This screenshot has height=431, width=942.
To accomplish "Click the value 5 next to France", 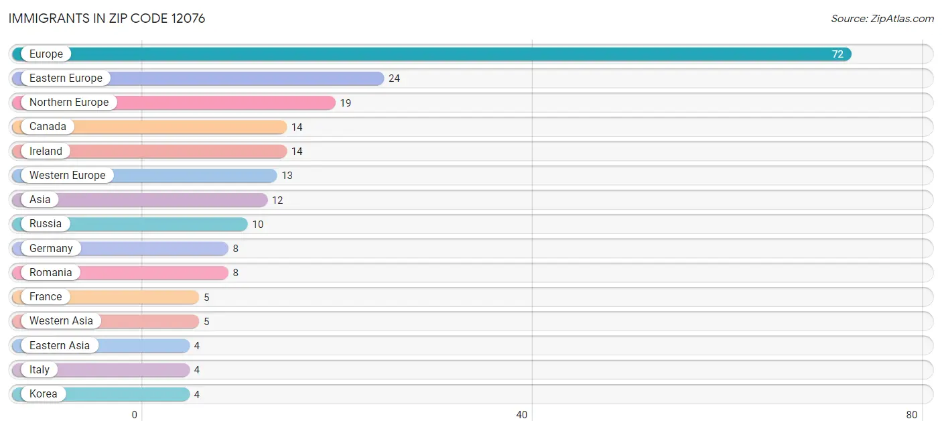I will [x=206, y=298].
